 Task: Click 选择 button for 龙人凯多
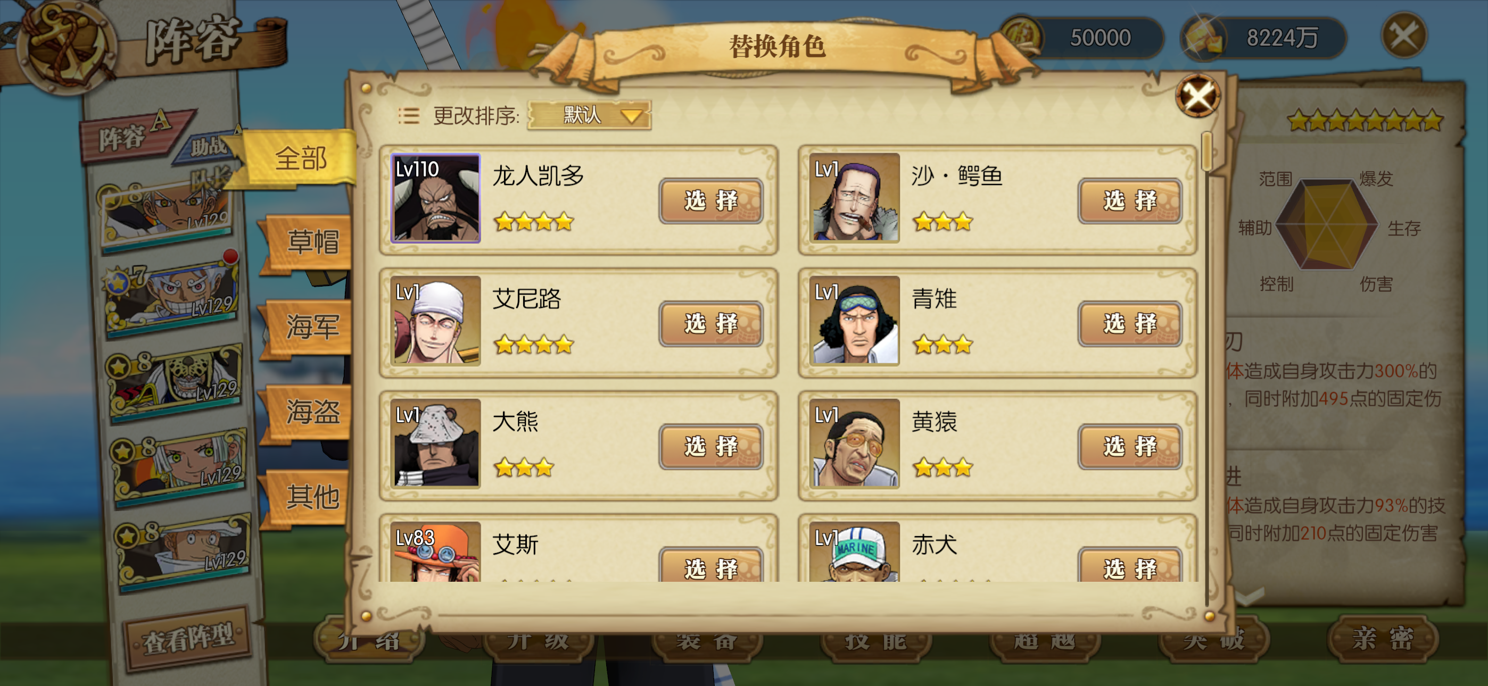(710, 200)
